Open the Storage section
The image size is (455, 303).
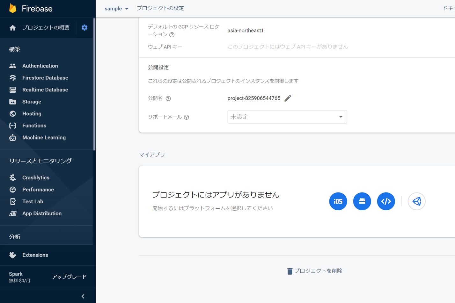click(x=32, y=102)
